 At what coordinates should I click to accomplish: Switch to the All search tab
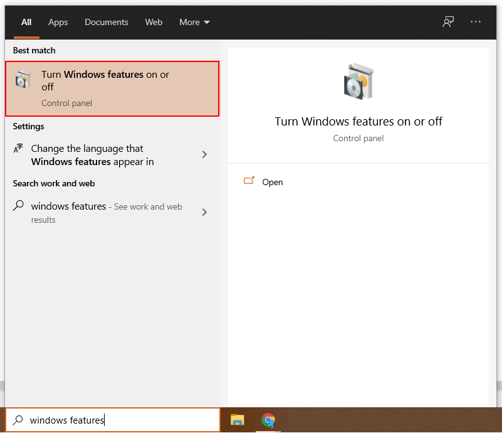pos(26,22)
